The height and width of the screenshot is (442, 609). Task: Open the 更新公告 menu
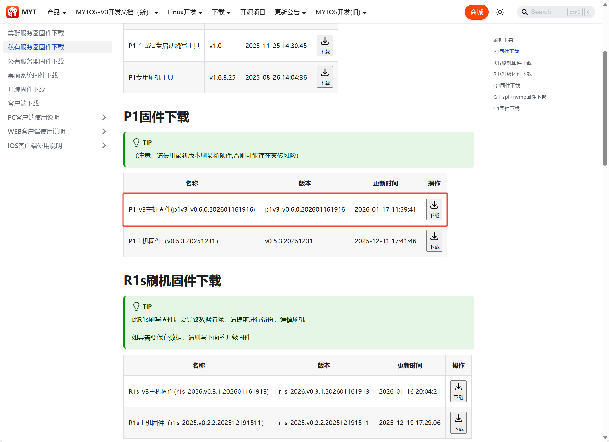coord(290,12)
